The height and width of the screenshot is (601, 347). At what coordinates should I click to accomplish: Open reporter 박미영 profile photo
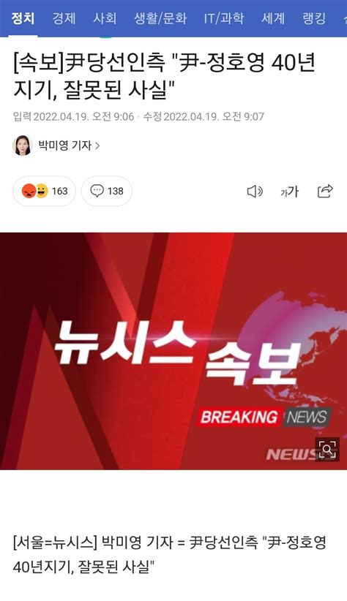23,145
